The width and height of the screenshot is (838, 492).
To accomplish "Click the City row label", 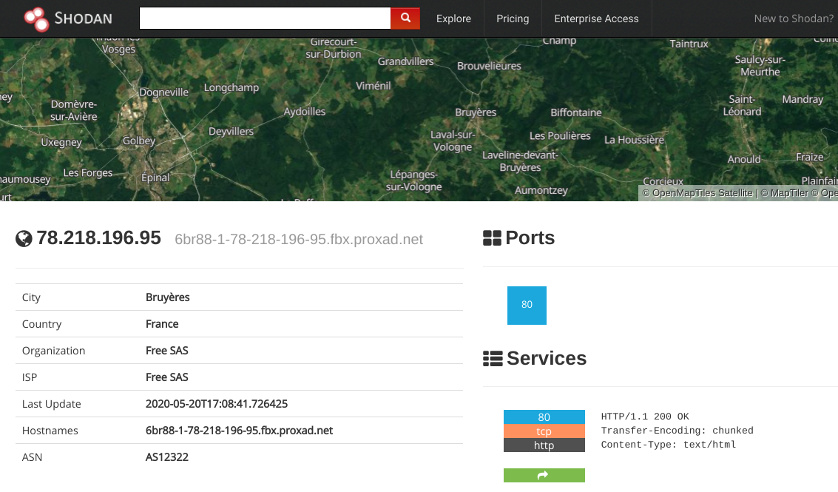I will [31, 297].
